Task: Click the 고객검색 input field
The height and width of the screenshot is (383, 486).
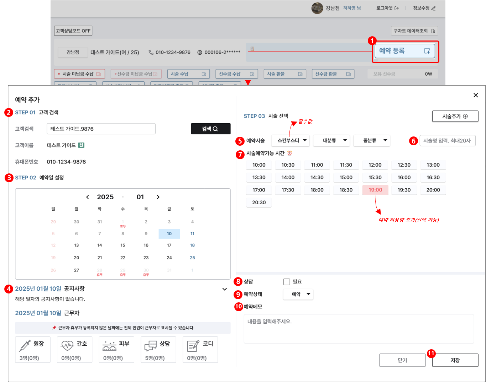Action: tap(101, 129)
